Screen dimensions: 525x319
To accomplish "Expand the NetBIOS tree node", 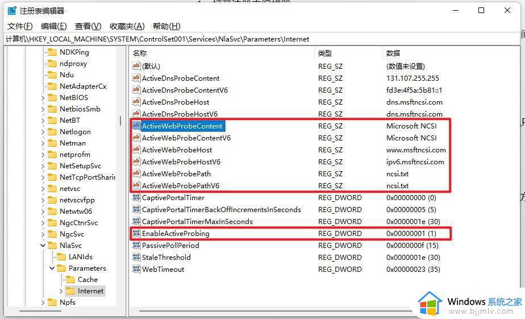I will (43, 98).
